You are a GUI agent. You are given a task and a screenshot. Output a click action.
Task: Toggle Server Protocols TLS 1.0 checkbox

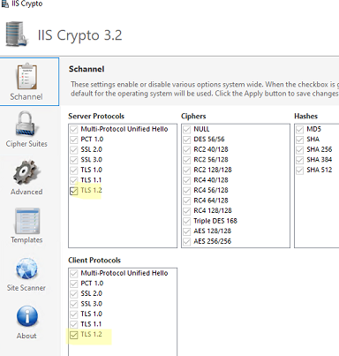coord(74,170)
